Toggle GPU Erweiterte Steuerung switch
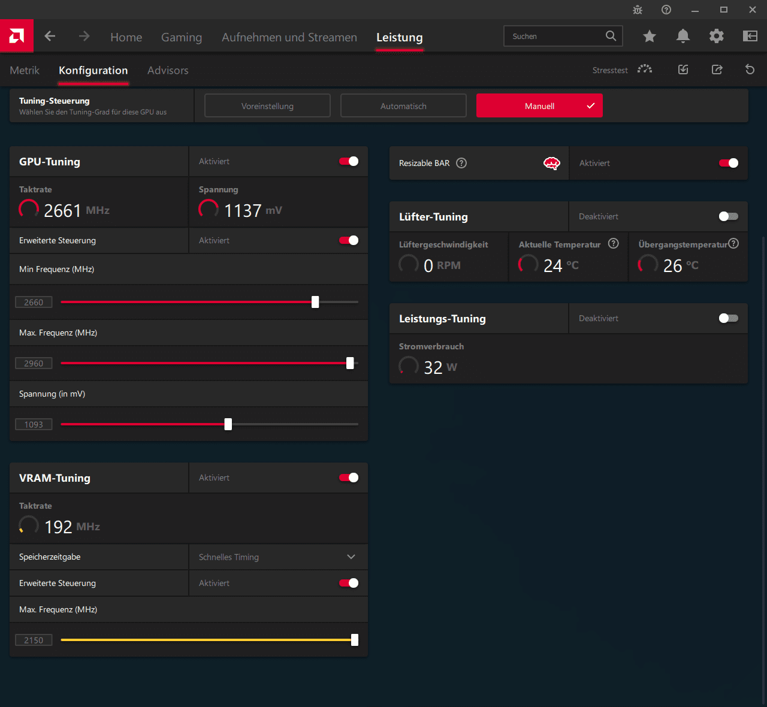 349,240
